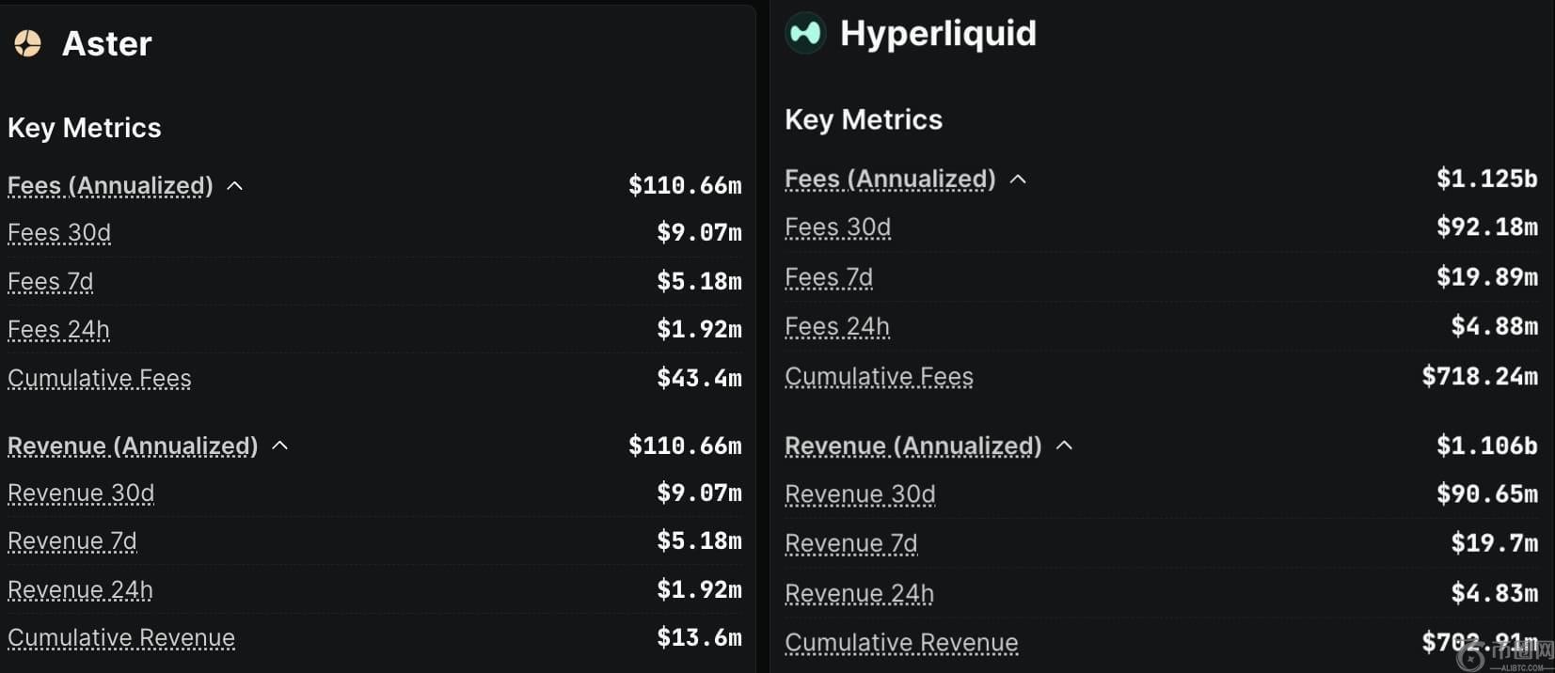
Task: Collapse Aster Fees (Annualized) chevron
Action: tap(235, 186)
